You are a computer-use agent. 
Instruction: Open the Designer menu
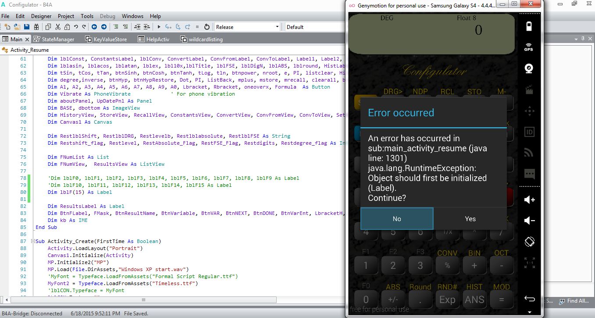[x=41, y=16]
